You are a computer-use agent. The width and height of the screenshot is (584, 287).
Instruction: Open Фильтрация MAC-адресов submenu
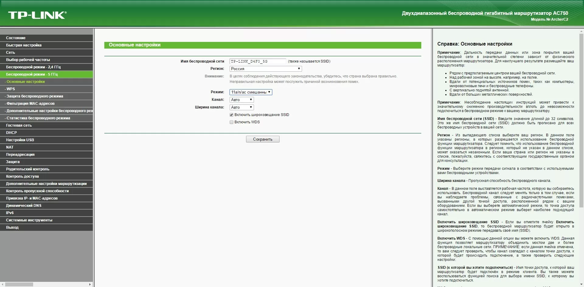46,104
